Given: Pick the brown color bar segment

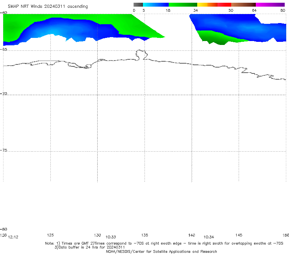Looking at the screenshot, I should point(243,5).
